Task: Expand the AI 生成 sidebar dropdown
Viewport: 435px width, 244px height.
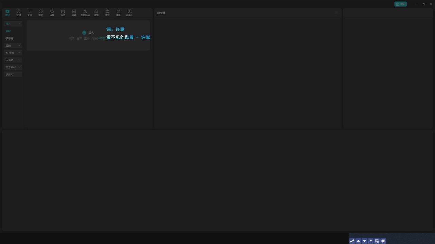Action: [13, 53]
